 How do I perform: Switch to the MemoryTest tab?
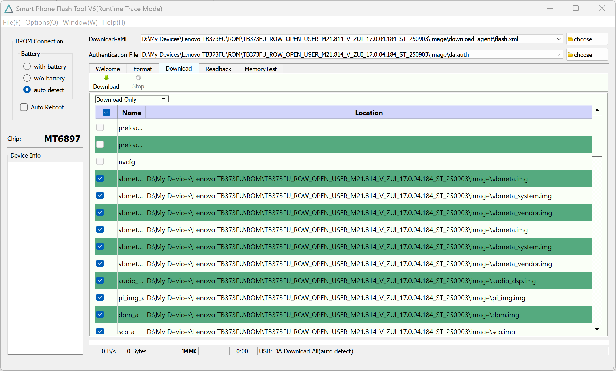pos(260,69)
